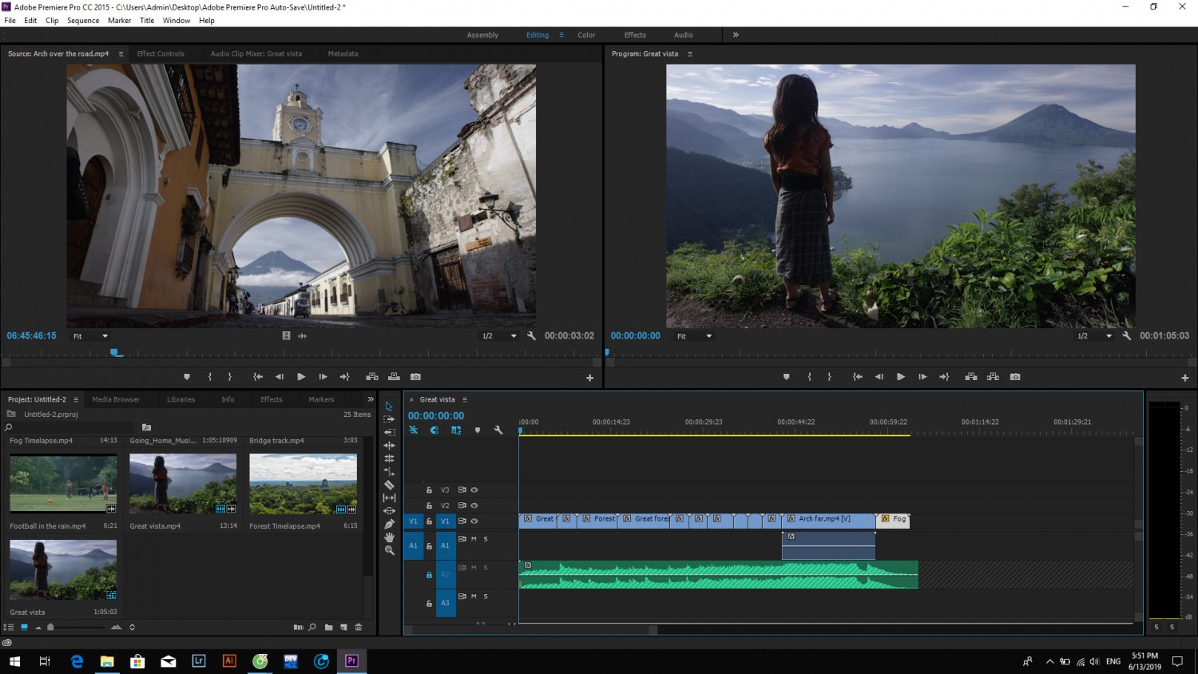The image size is (1198, 674).
Task: Play the Program monitor sequence
Action: [x=901, y=377]
